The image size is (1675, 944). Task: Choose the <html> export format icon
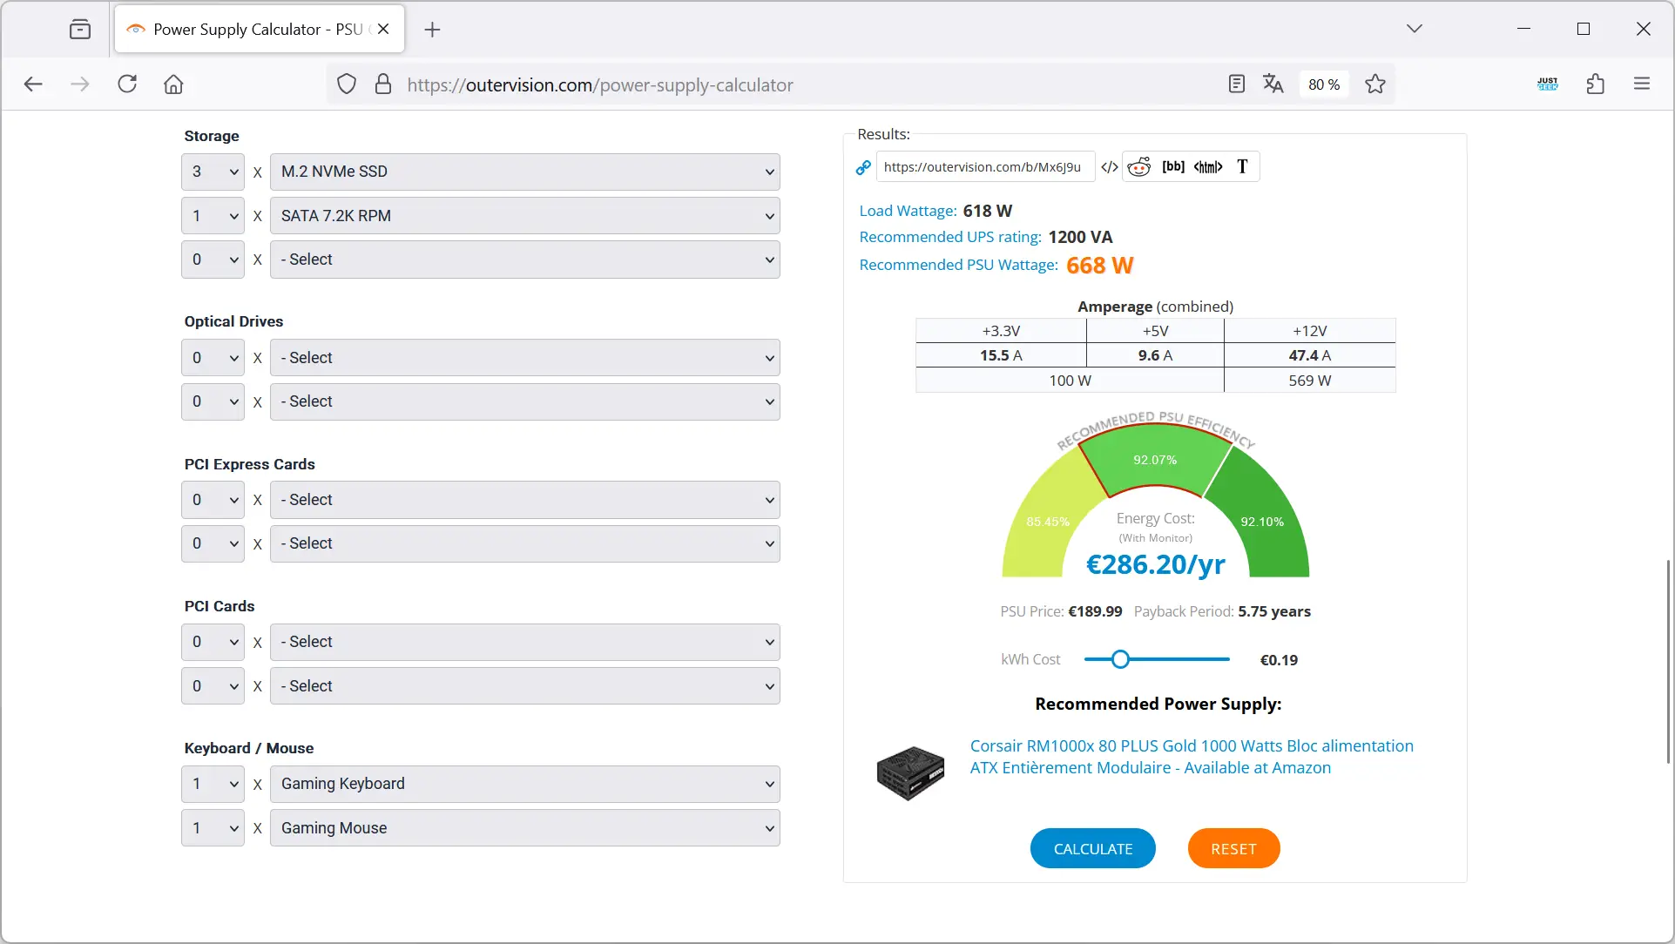pos(1208,166)
